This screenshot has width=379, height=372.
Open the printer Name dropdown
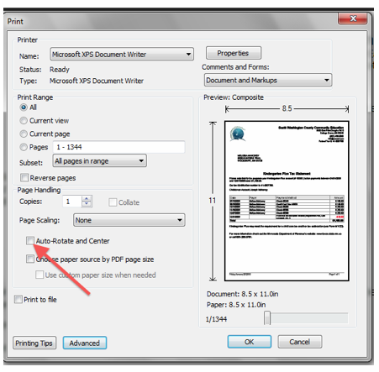pyautogui.click(x=122, y=54)
